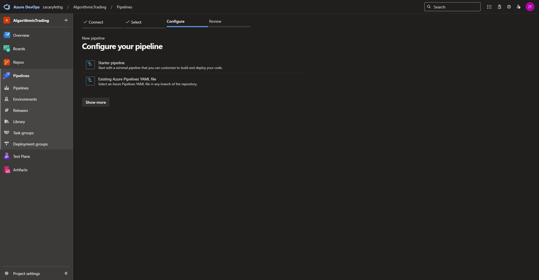Open Environments under Pipelines
Image resolution: width=539 pixels, height=280 pixels.
tap(25, 99)
